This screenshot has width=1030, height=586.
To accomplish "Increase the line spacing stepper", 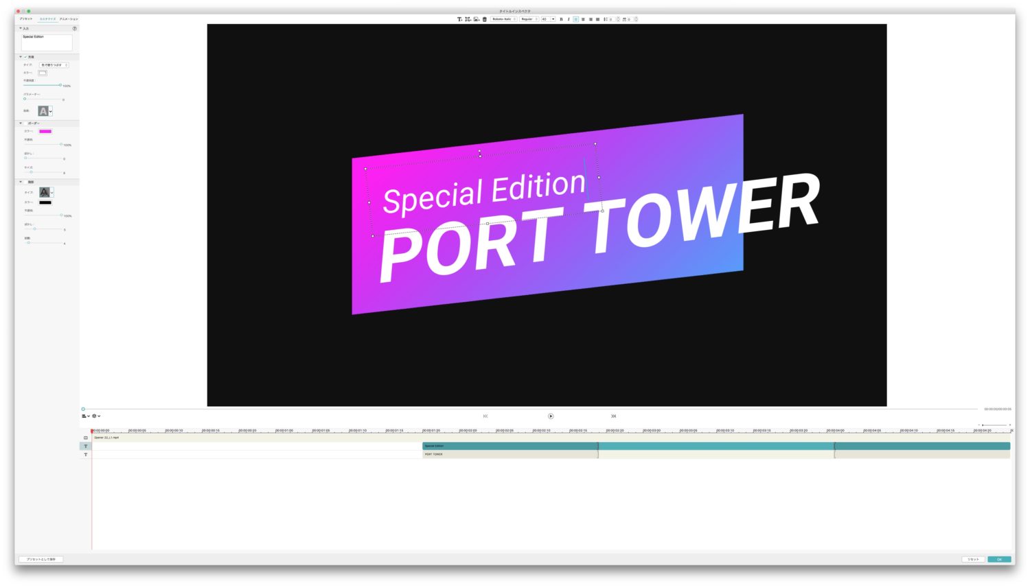I will click(618, 18).
